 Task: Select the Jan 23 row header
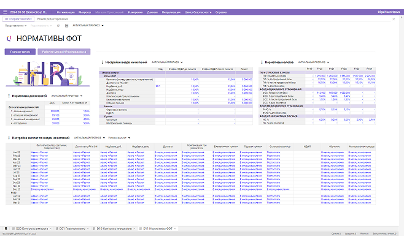click(17, 153)
